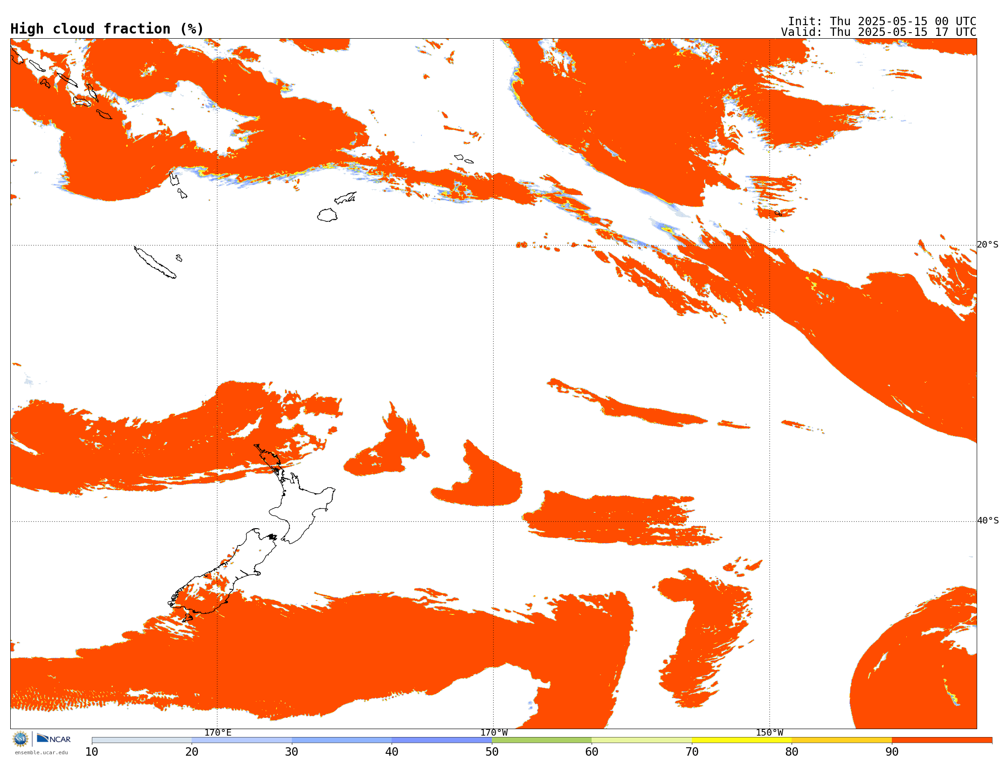This screenshot has height=758, width=1007.
Task: Click the colorbar tick label 80
Action: tap(792, 752)
